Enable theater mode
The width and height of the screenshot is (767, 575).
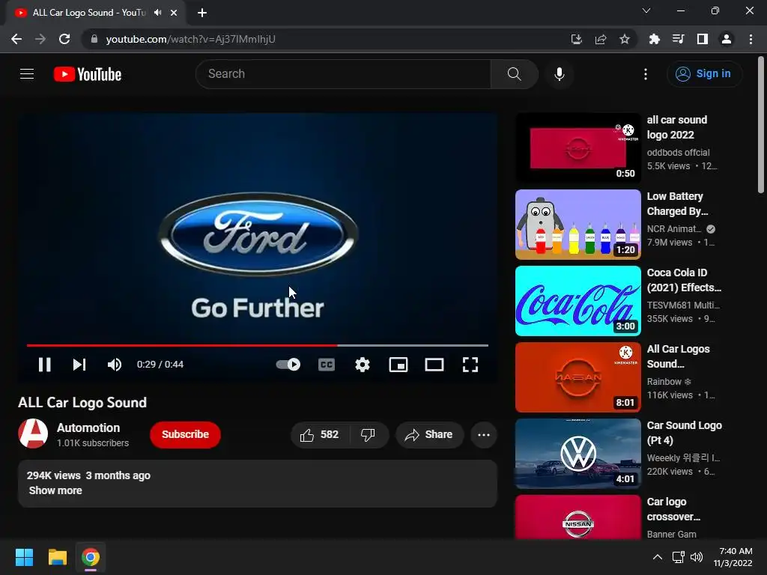434,365
